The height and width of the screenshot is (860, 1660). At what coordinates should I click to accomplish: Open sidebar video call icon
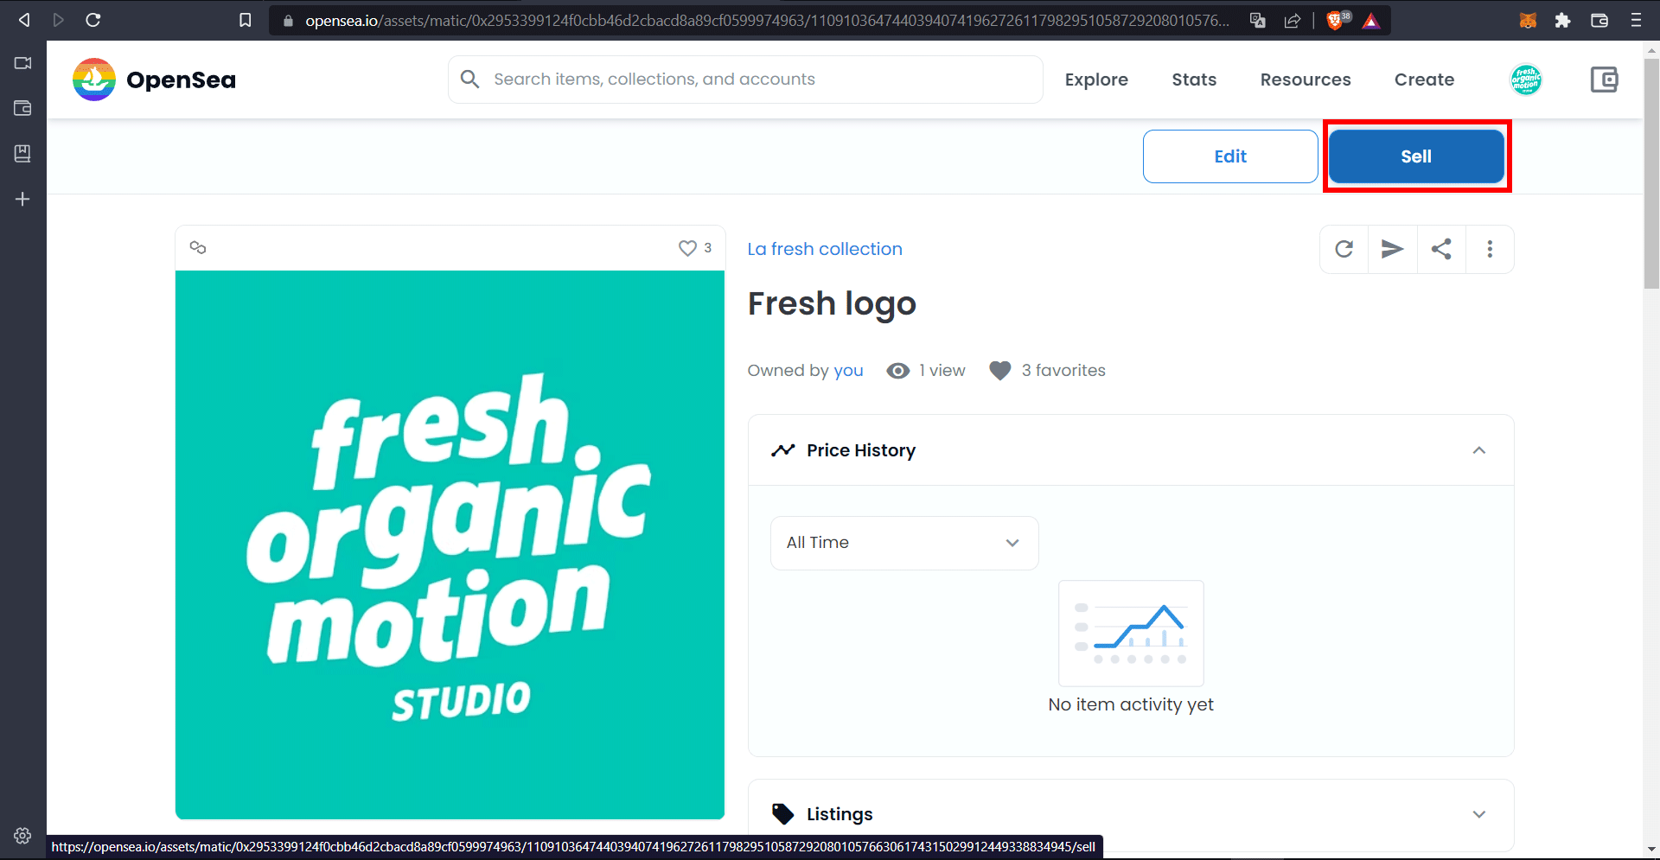tap(22, 63)
